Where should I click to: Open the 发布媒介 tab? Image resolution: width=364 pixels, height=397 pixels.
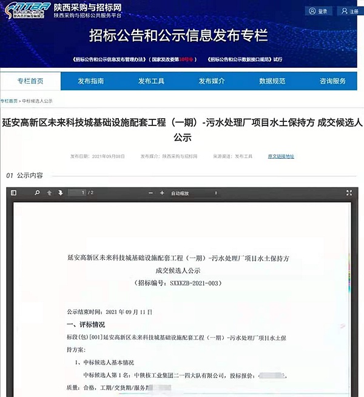212,81
